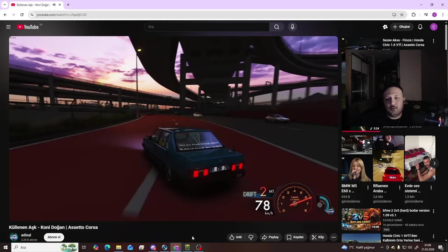Open options for Evde ses sistemi short
This screenshot has height=252, width=448.
[431, 188]
